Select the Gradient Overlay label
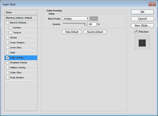 pos(18,63)
